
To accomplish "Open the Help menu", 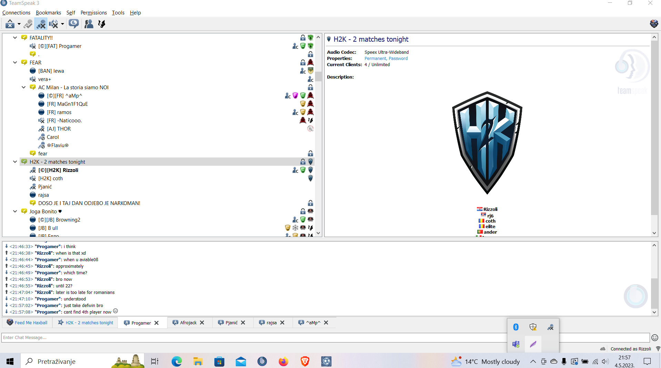I will coord(135,13).
